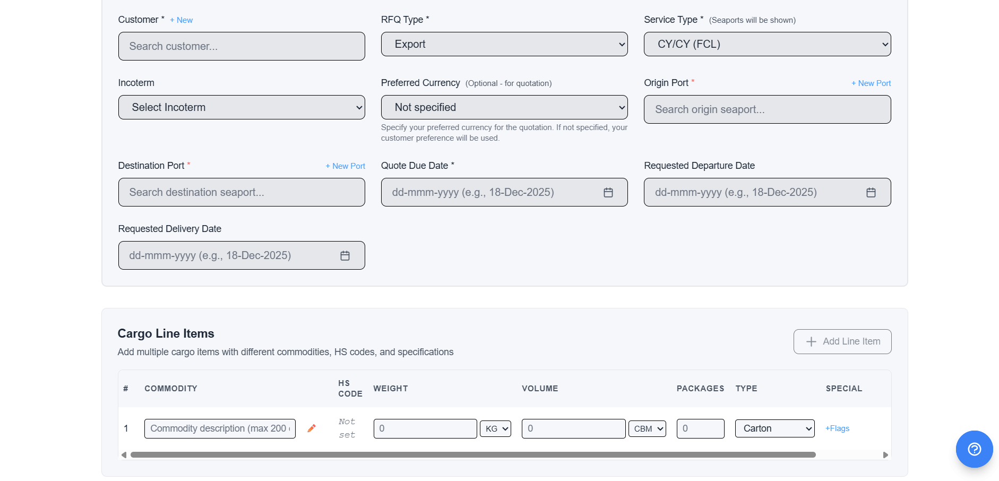The height and width of the screenshot is (481, 999).
Task: Open the Requested Delivery Date calendar picker
Action: 345,255
